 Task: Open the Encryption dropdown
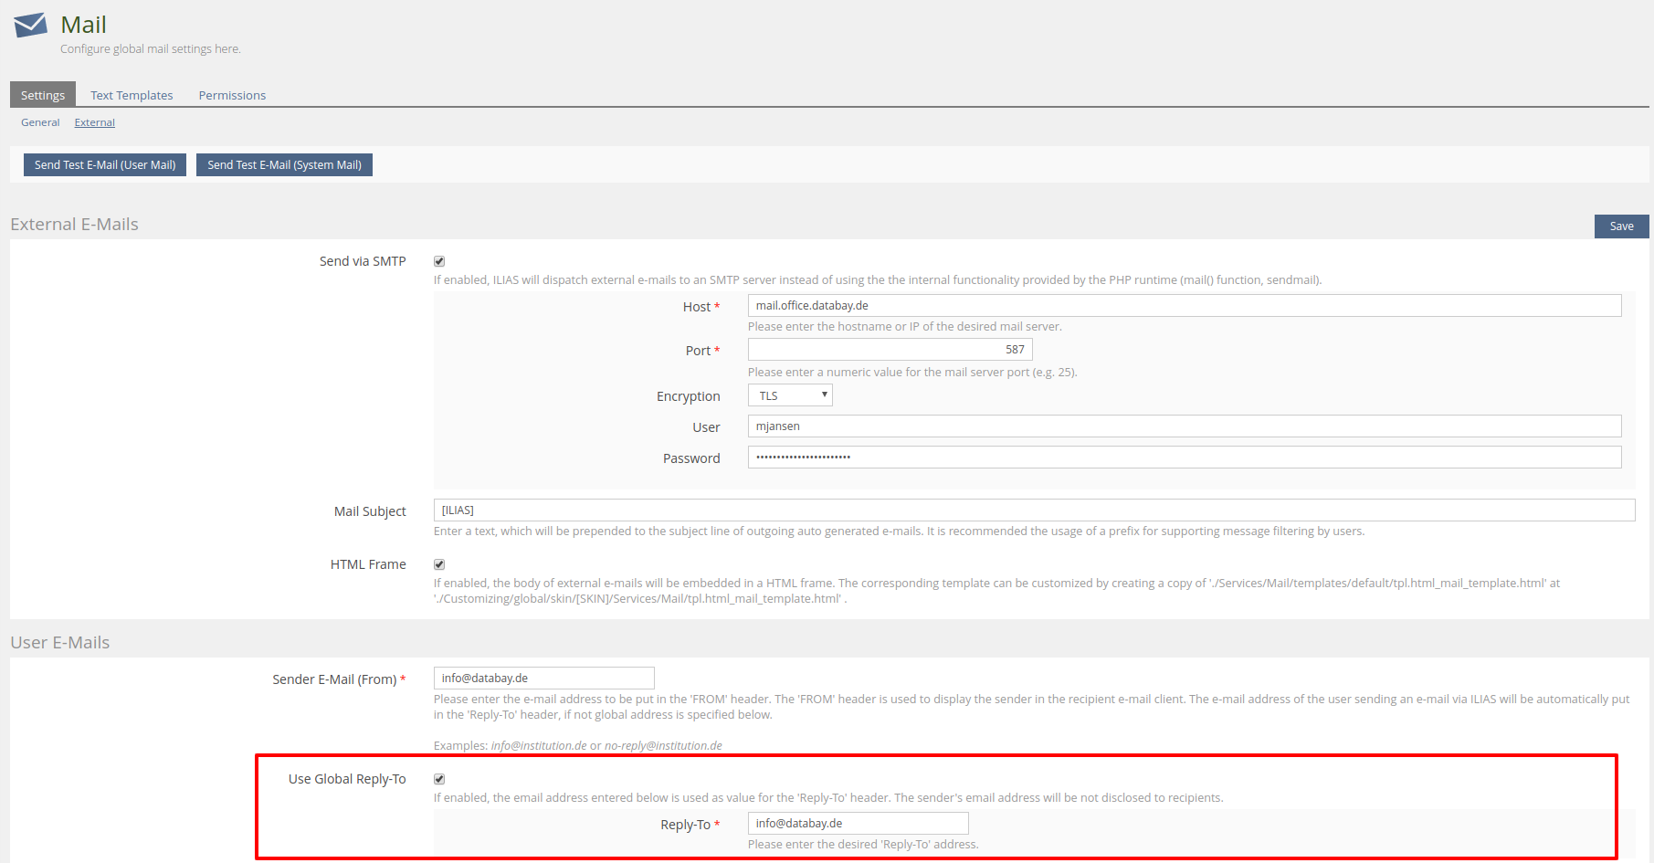click(x=790, y=395)
